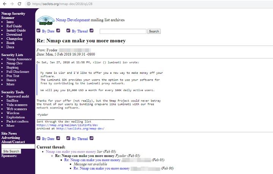
Task: Open More under Security Tools
Action: point(11,126)
